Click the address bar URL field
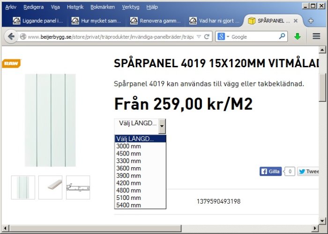Screen dimensions: 328x234 [111, 37]
